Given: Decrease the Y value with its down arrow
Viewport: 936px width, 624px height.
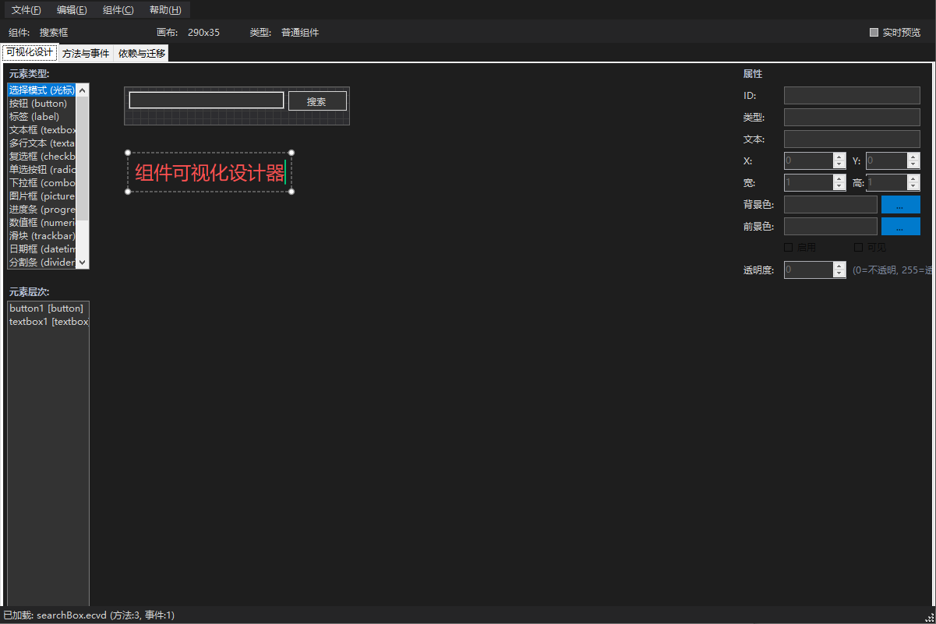Looking at the screenshot, I should 913,165.
